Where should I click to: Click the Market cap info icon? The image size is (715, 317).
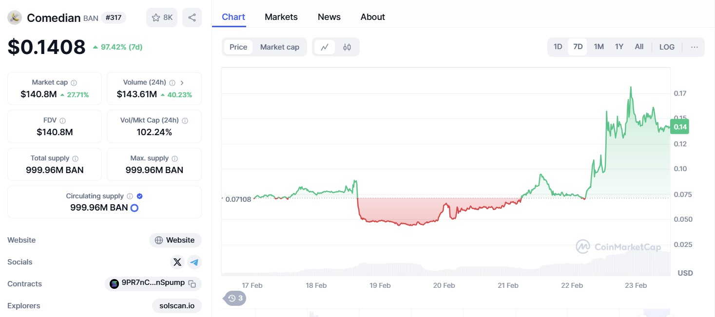coord(74,83)
